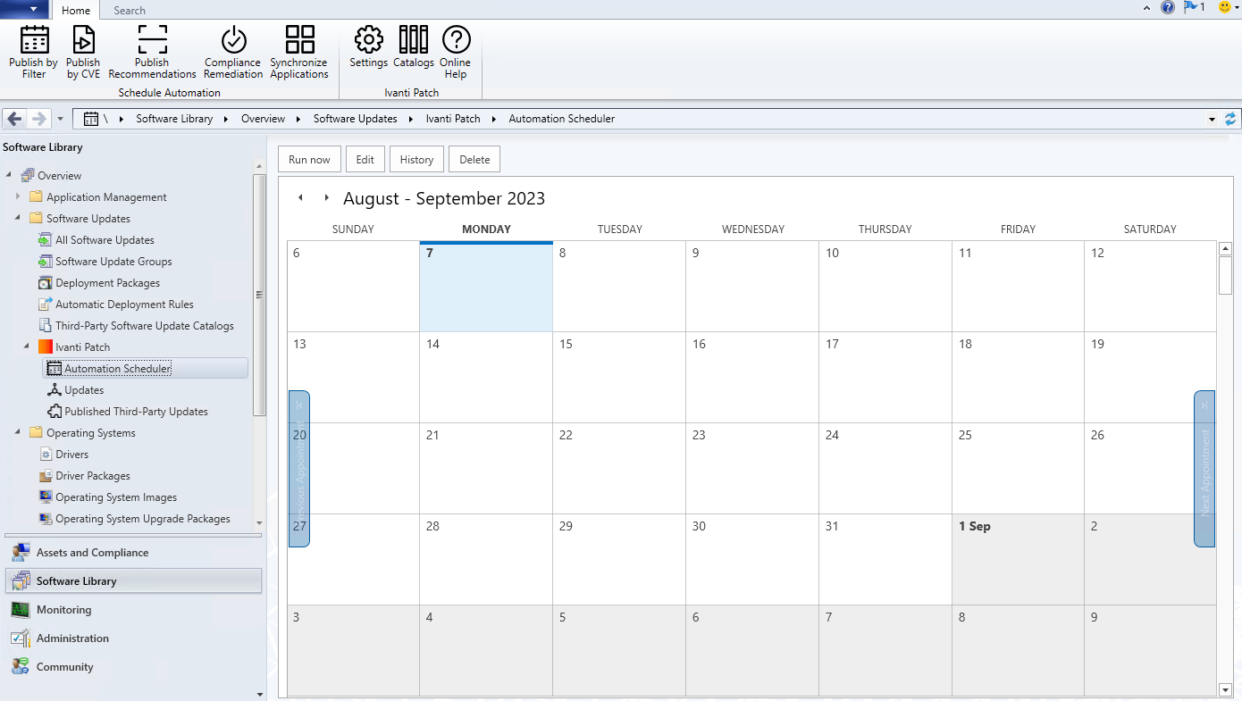1242x701 pixels.
Task: Click the Publish by Filter icon
Action: 34,40
